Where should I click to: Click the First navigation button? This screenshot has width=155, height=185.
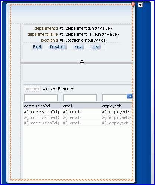(37, 47)
